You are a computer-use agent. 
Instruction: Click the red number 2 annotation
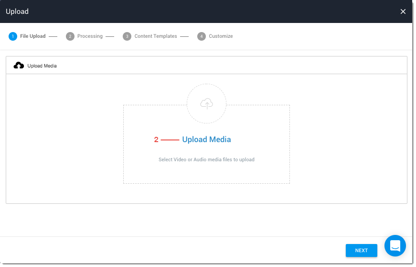(156, 140)
